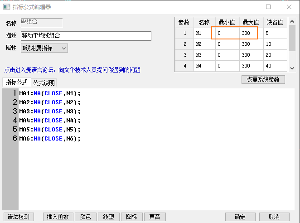This screenshot has height=223, width=300.
Task: Confirm with the 确定 button
Action: pos(240,217)
